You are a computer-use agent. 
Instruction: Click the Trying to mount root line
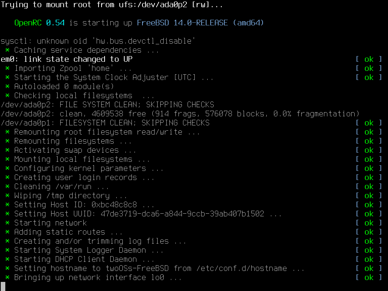(x=112, y=5)
